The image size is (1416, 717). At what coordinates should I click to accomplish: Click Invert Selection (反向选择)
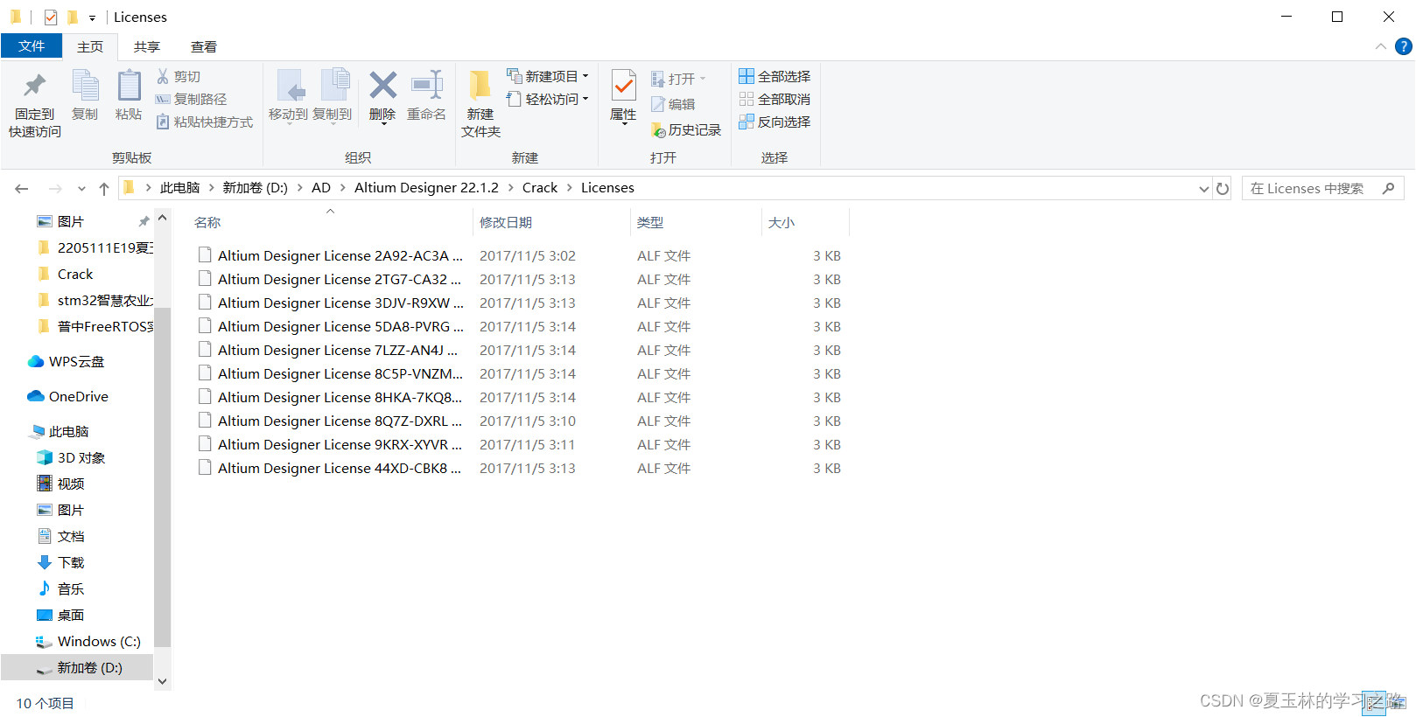(775, 122)
